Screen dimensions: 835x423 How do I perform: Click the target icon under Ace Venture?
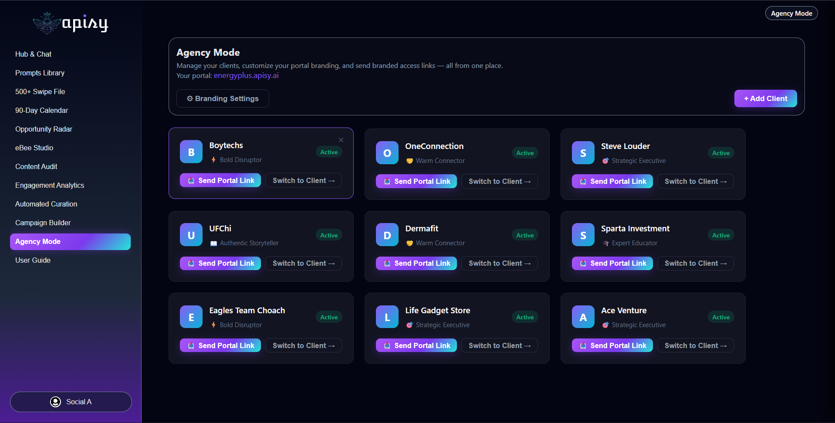pyautogui.click(x=605, y=325)
